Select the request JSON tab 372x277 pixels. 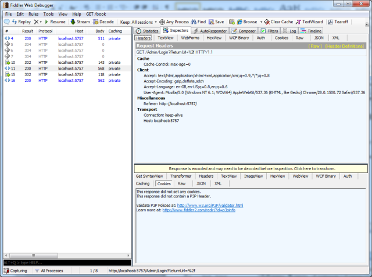tap(319, 38)
